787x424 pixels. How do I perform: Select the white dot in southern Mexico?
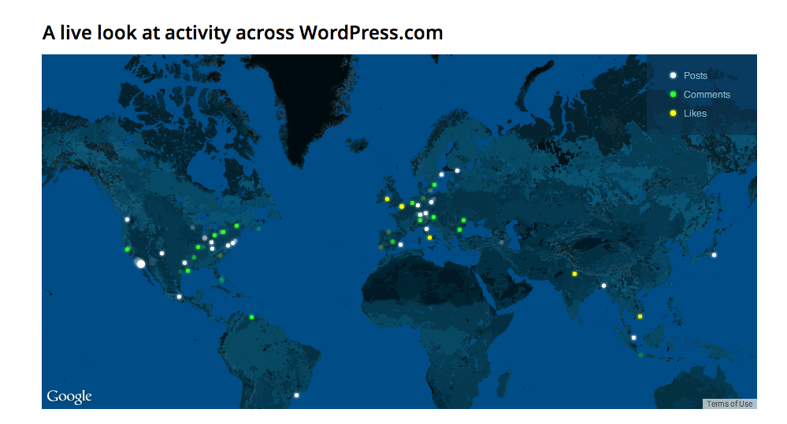(180, 296)
